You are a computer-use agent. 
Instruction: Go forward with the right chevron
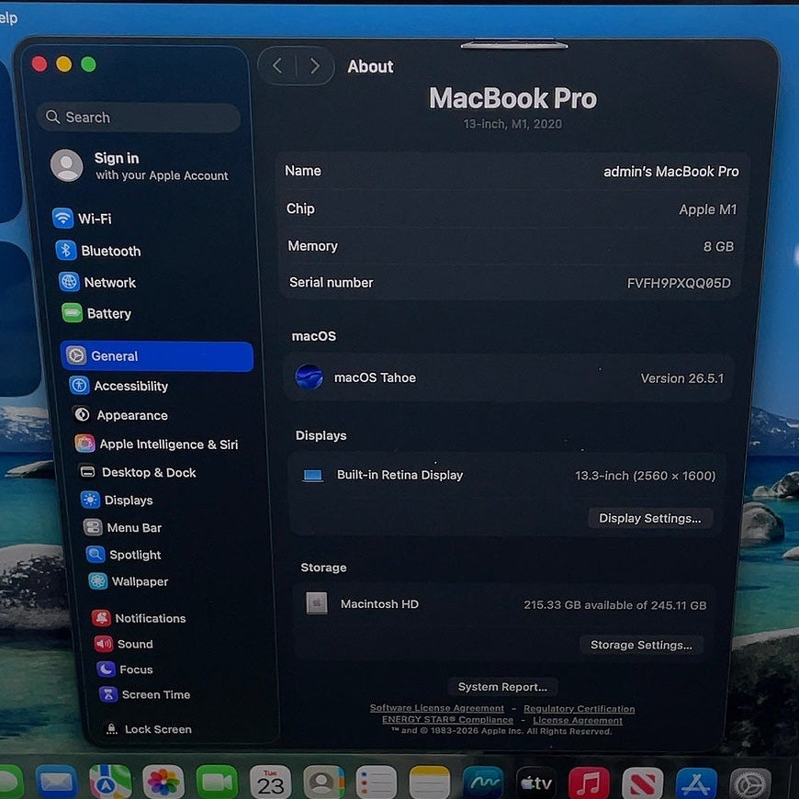315,66
